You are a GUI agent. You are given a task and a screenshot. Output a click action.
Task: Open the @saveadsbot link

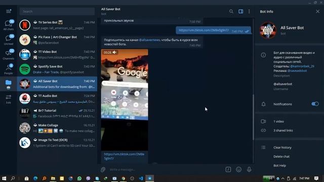tap(297, 71)
